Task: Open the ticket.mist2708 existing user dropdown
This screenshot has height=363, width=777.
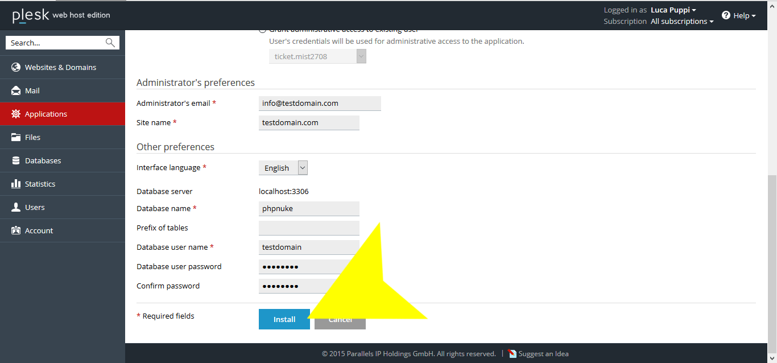Action: click(x=317, y=56)
